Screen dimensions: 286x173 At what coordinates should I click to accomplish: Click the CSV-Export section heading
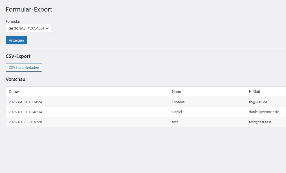tap(18, 56)
